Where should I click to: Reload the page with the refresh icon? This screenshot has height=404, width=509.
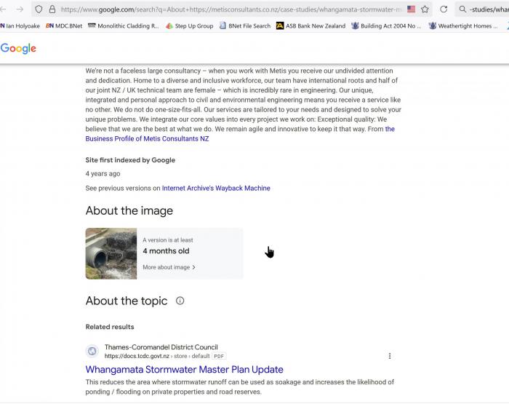[444, 9]
